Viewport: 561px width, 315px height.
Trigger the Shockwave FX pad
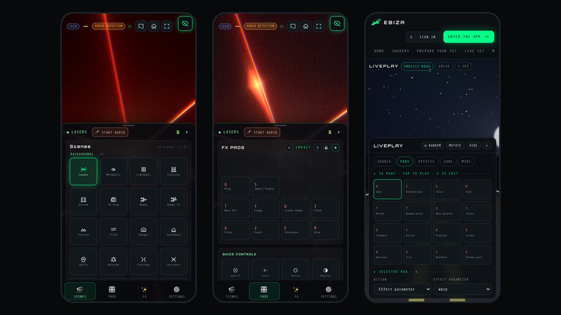click(x=295, y=230)
